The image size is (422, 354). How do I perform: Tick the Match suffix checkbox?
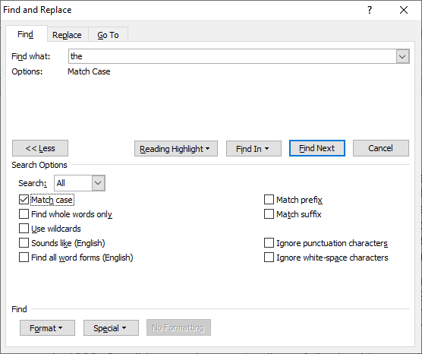tap(269, 214)
